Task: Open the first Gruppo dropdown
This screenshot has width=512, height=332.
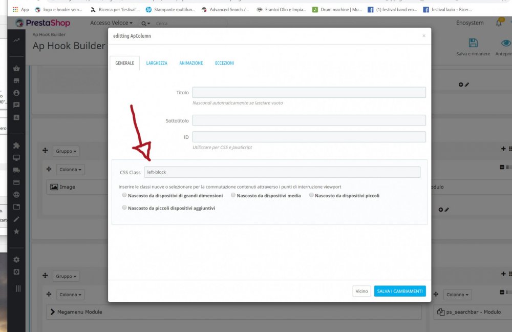Action: [x=66, y=151]
